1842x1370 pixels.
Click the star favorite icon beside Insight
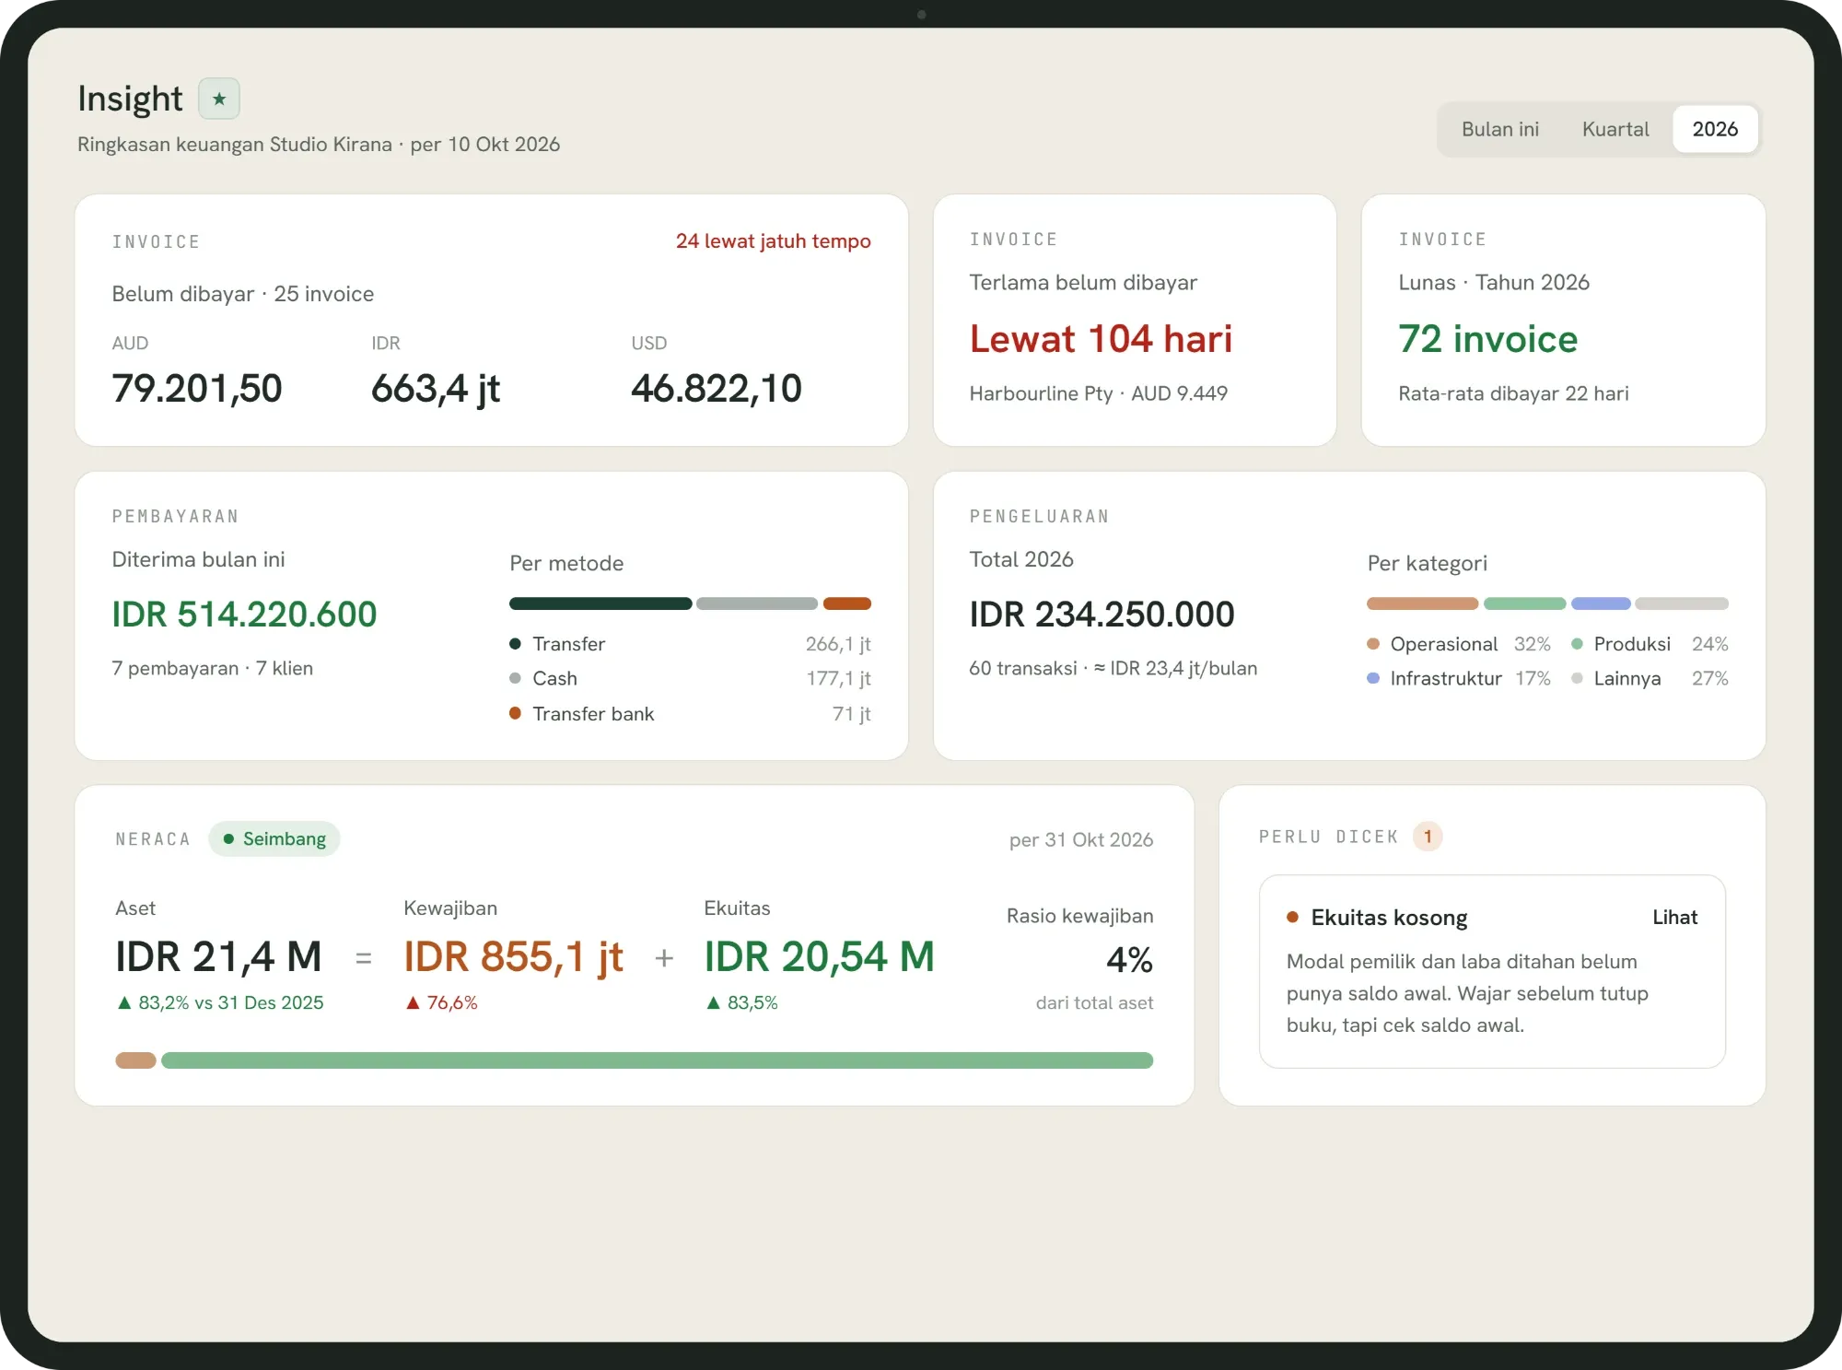[219, 99]
